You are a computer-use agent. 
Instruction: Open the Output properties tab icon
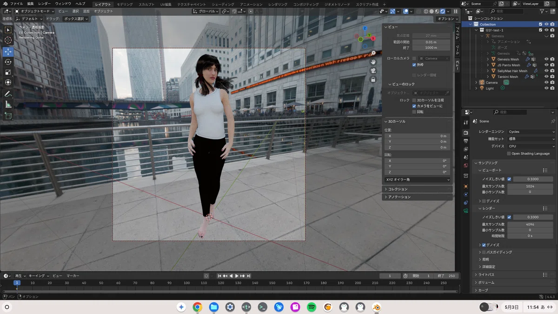coord(466,141)
